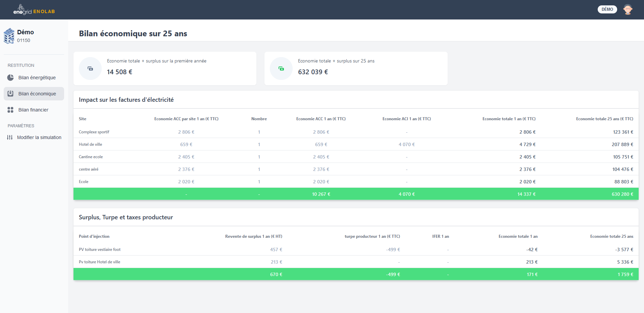This screenshot has height=313, width=644.
Task: Click the Economie totale 25 ans column header
Action: [604, 119]
